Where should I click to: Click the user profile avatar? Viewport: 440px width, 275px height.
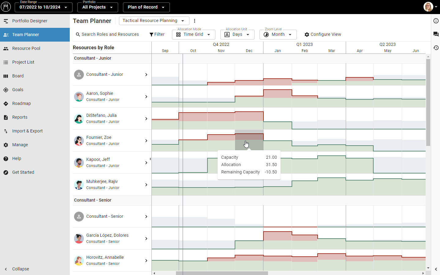point(428,7)
